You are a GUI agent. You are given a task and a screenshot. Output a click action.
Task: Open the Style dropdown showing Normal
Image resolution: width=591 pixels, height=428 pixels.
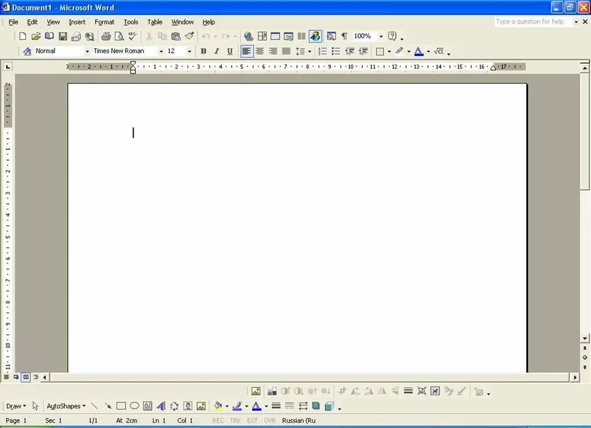[x=87, y=51]
